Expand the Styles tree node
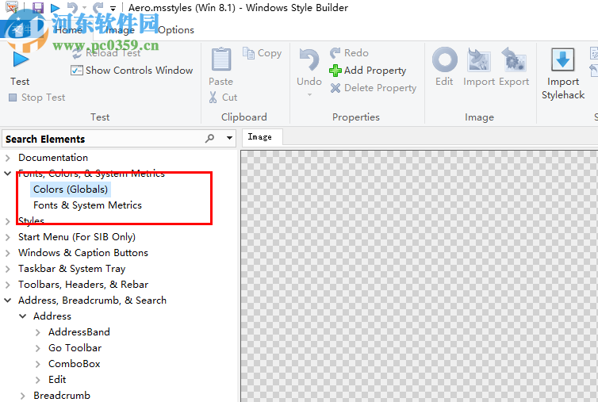 coord(8,221)
